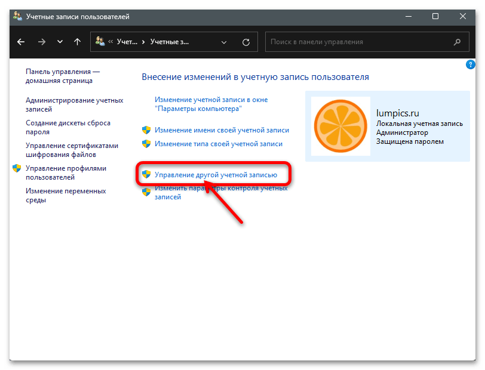Maximize the 'Учетные записи пользователей' window
This screenshot has height=370, width=485.
click(x=435, y=16)
